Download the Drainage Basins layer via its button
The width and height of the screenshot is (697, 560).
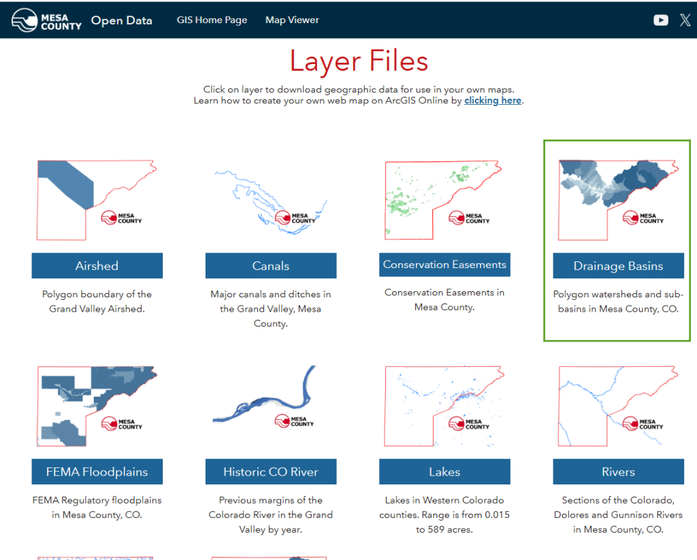[617, 265]
